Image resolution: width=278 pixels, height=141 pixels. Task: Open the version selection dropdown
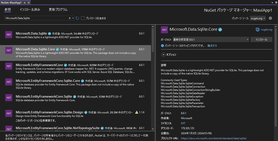click(211, 40)
